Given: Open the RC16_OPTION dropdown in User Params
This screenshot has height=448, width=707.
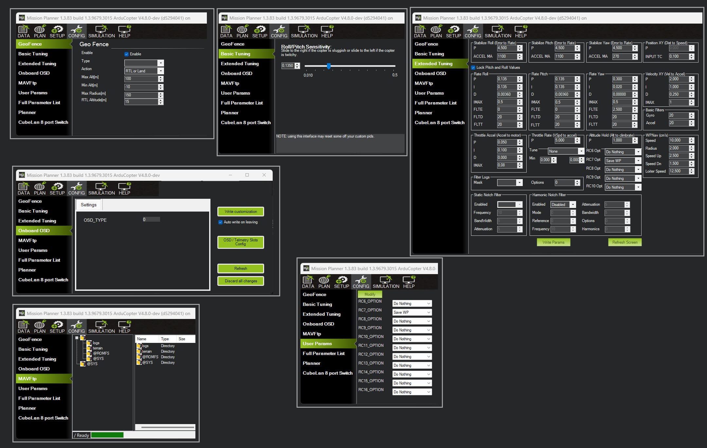Looking at the screenshot, I should pyautogui.click(x=412, y=392).
